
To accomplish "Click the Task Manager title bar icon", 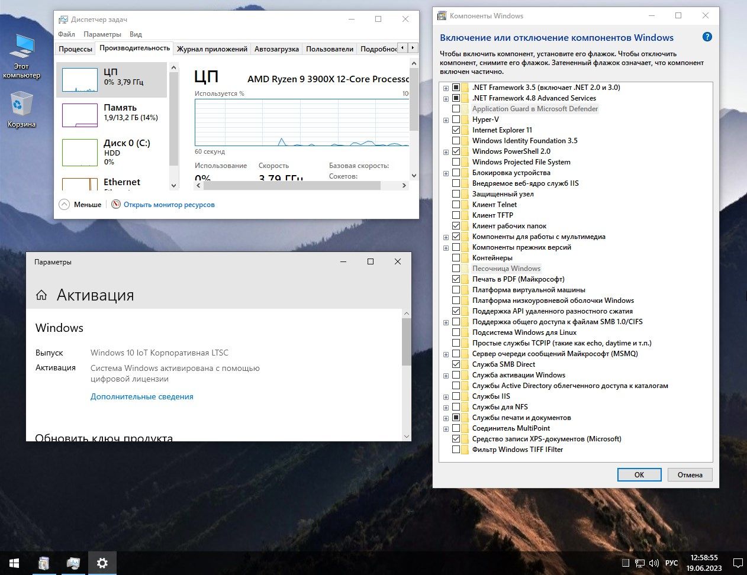I will [63, 20].
